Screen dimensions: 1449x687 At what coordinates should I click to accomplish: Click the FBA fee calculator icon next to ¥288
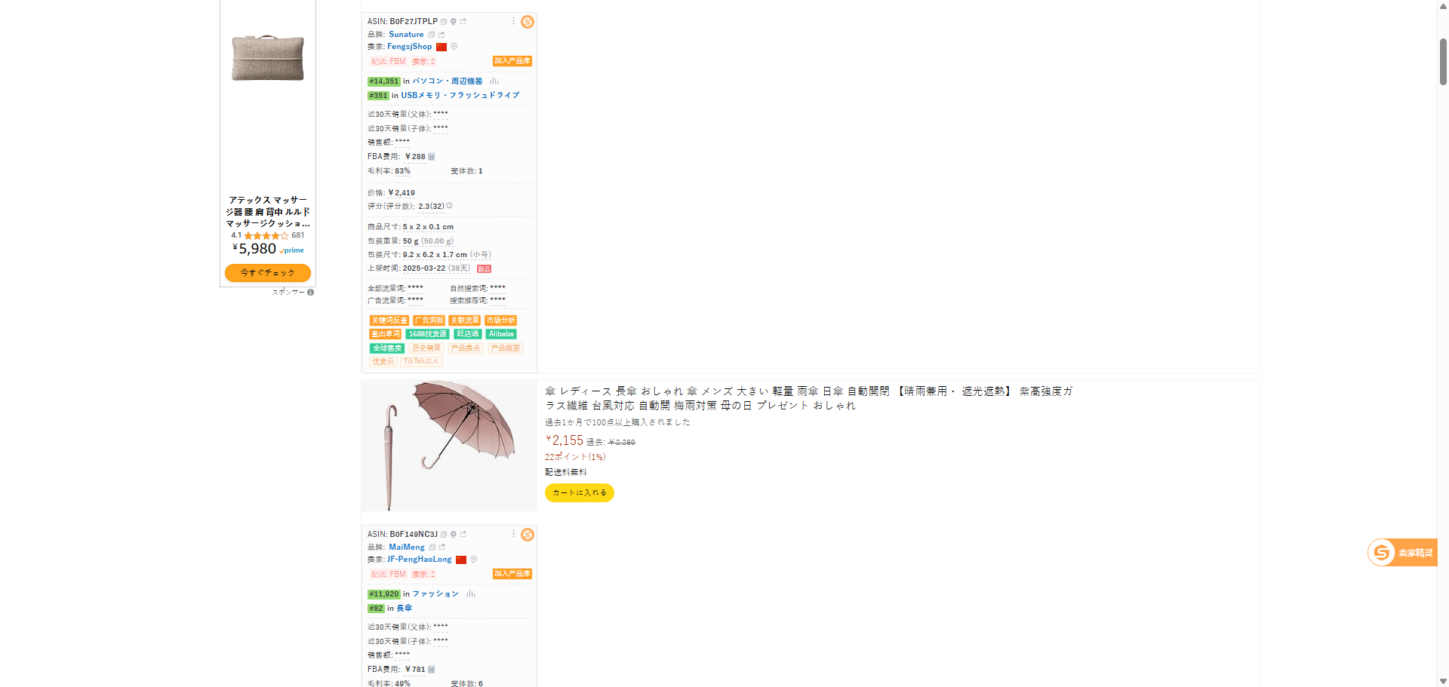pos(432,157)
